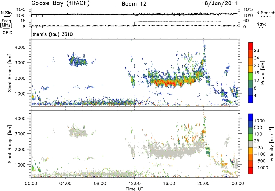
Task: Click the '-25' tick on the Velocity scale
Action: point(258,148)
